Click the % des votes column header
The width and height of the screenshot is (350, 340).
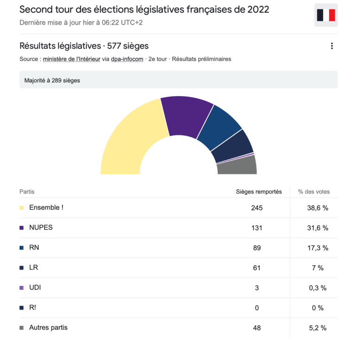314,192
